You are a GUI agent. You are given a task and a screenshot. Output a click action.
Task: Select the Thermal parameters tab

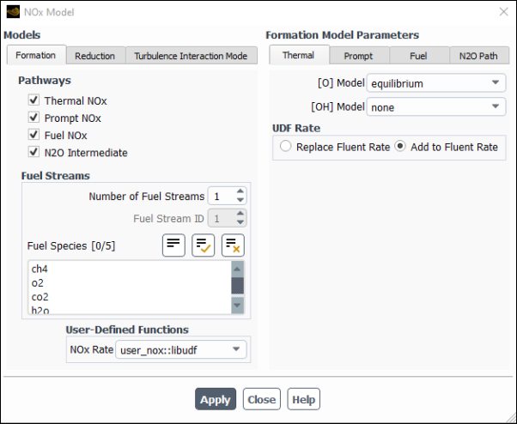[x=299, y=55]
